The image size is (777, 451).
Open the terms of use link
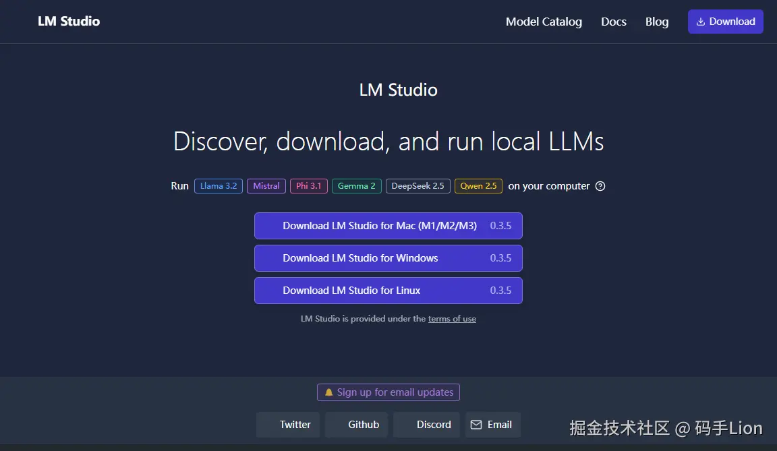(x=452, y=318)
